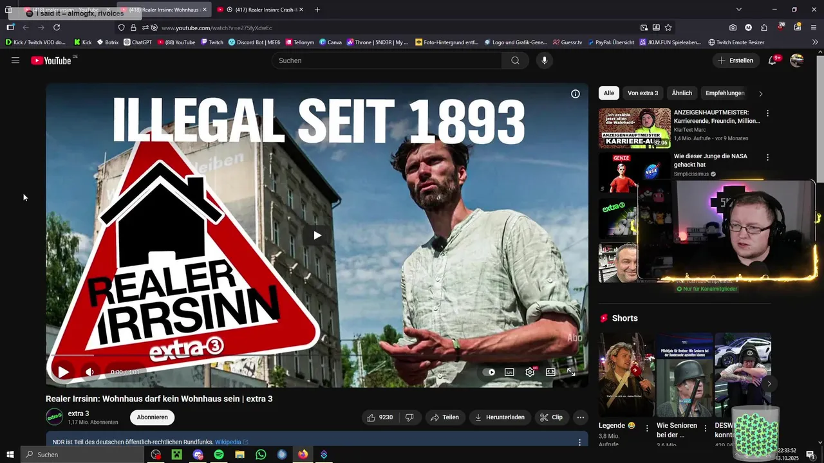Screen dimensions: 824x463
Task: Open a new browser tab
Action: (317, 10)
